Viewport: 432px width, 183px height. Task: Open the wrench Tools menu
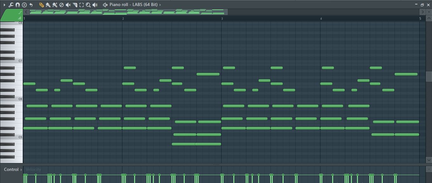(11, 5)
